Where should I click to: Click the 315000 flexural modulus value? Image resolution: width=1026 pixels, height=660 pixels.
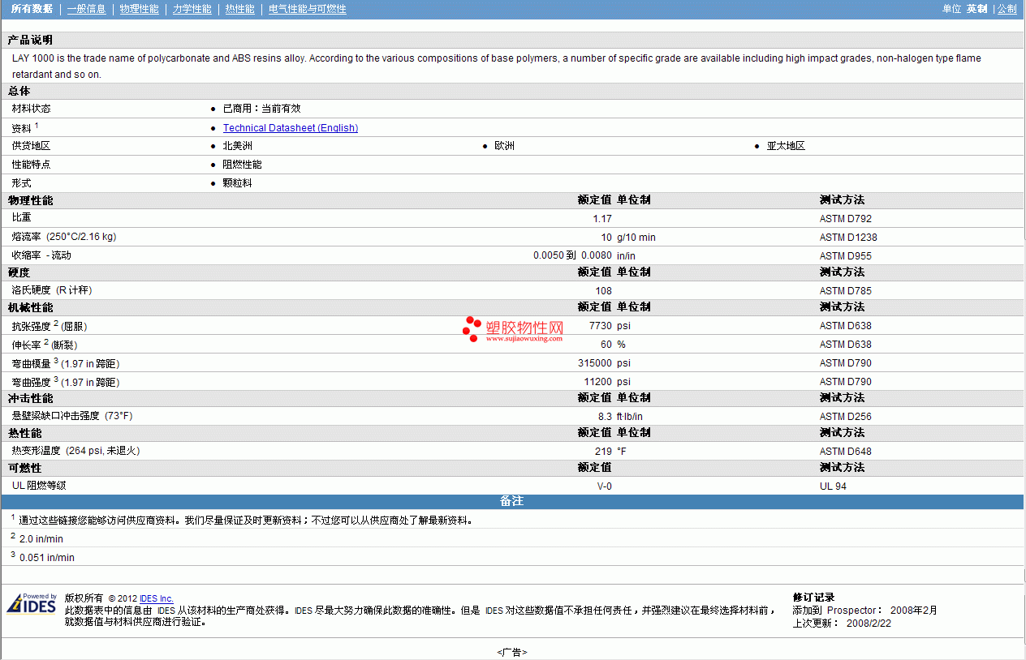pos(595,363)
